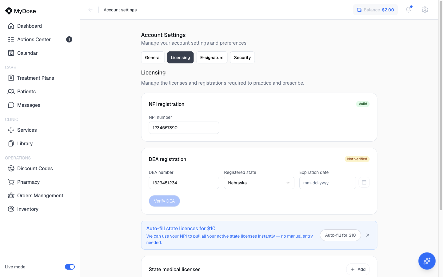Screen dimensions: 443x277
Task: Add a state medical license
Action: 358,269
